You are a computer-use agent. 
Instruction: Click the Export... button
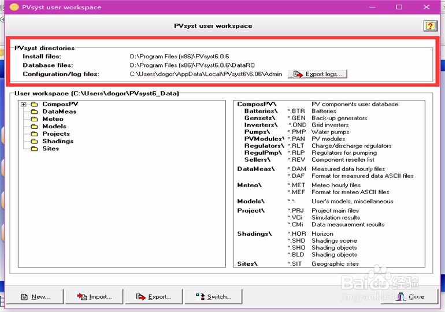[154, 296]
